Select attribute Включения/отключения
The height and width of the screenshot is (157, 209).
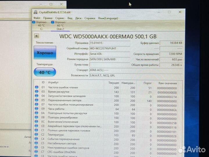tap(63, 122)
